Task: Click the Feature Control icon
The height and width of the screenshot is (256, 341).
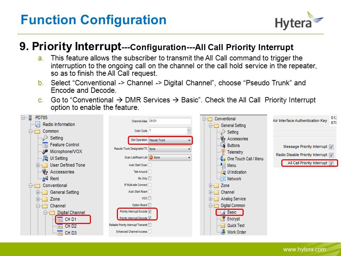Action: [x=45, y=145]
